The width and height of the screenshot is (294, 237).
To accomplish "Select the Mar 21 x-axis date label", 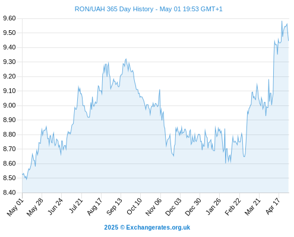I will click(252, 207).
